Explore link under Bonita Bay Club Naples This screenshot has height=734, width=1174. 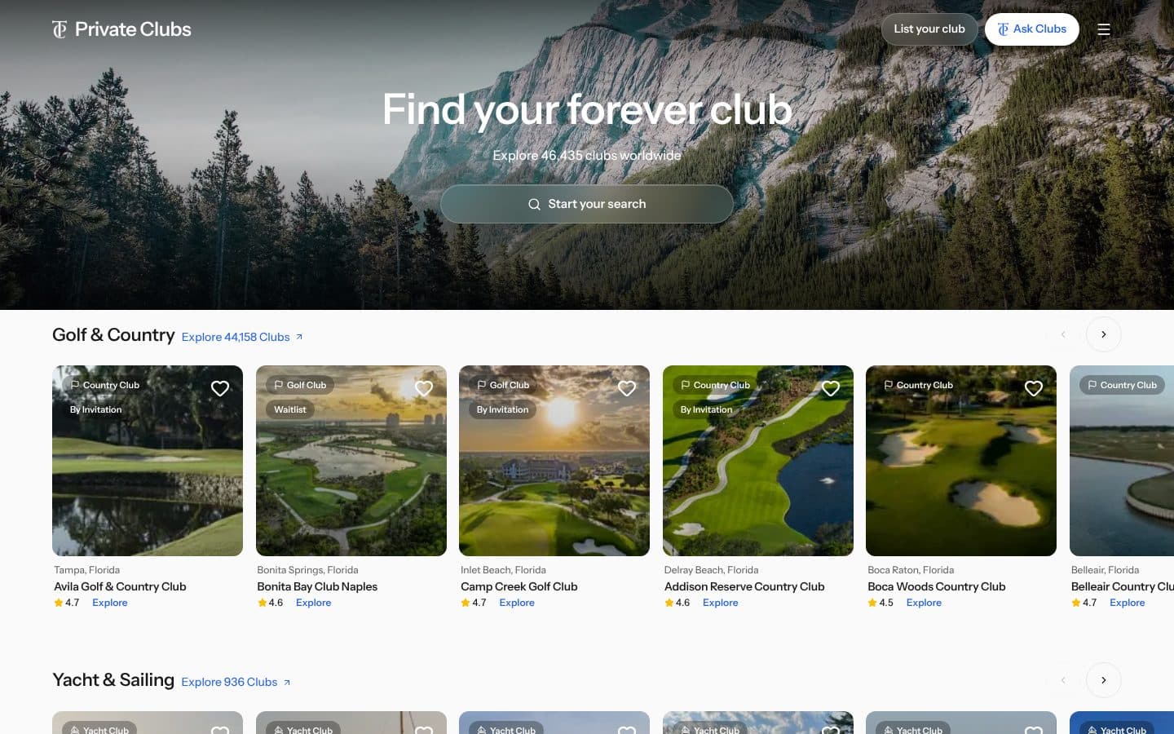click(313, 603)
